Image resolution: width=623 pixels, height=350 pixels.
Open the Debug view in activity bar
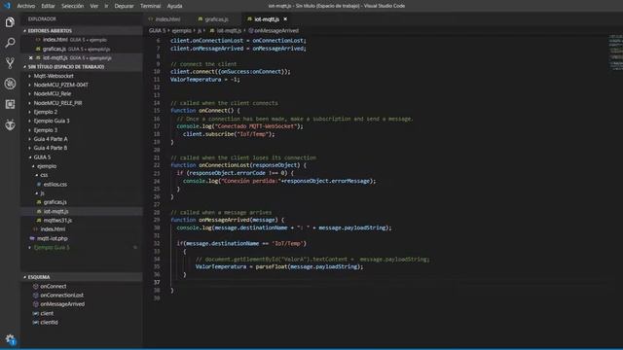(10, 84)
